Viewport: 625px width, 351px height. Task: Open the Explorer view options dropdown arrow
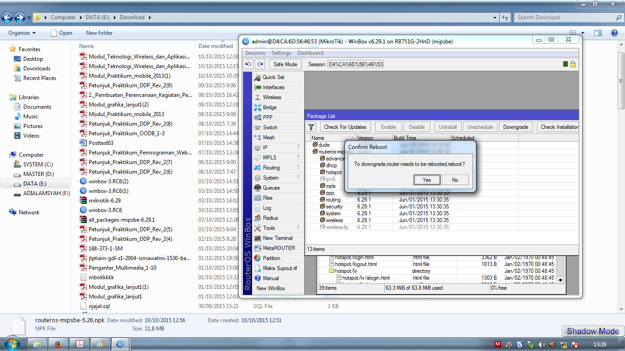582,33
